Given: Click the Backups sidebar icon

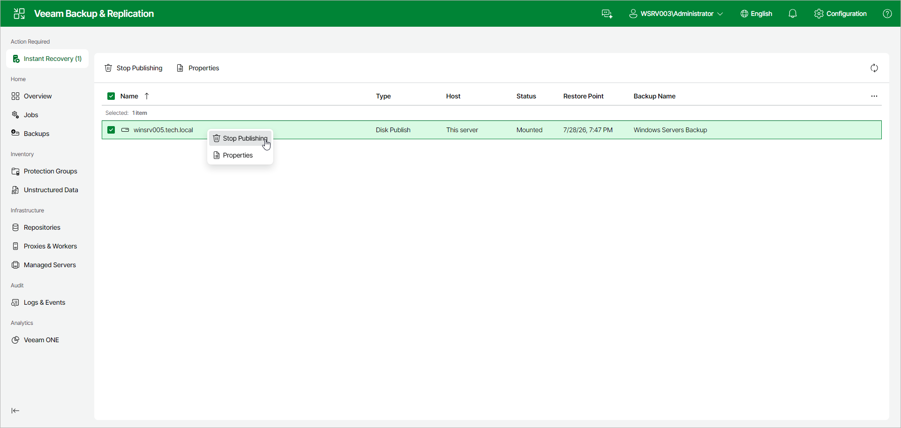Looking at the screenshot, I should coord(15,133).
